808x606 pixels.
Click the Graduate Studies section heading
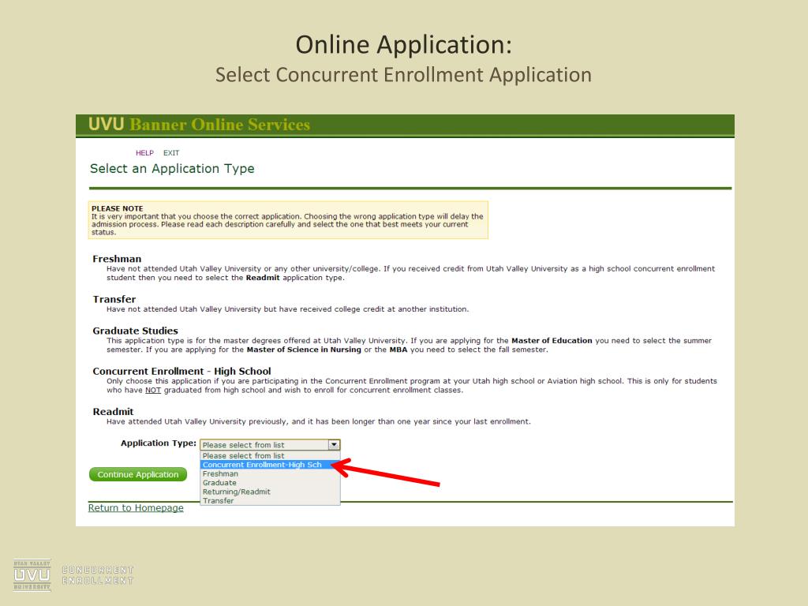[136, 331]
